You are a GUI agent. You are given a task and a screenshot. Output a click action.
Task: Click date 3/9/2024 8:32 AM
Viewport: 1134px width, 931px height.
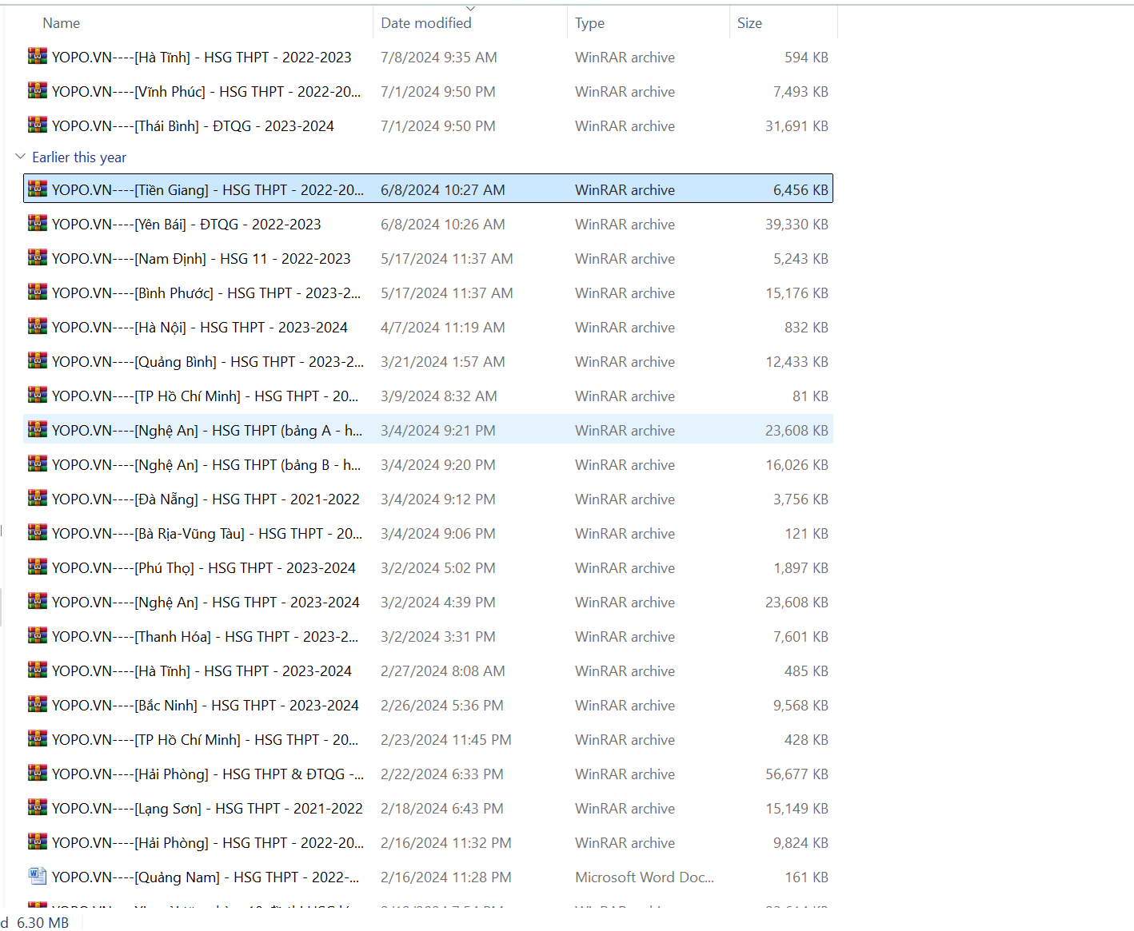[x=439, y=396]
